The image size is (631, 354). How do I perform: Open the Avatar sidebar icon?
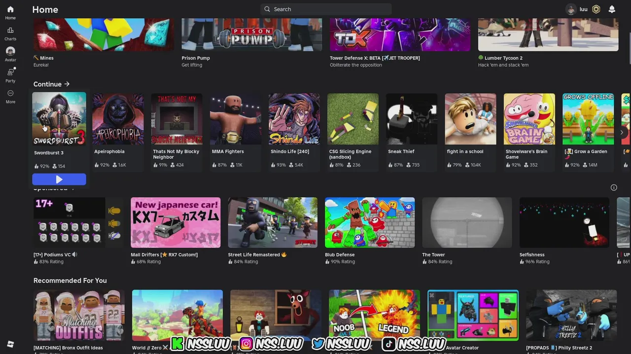point(10,55)
